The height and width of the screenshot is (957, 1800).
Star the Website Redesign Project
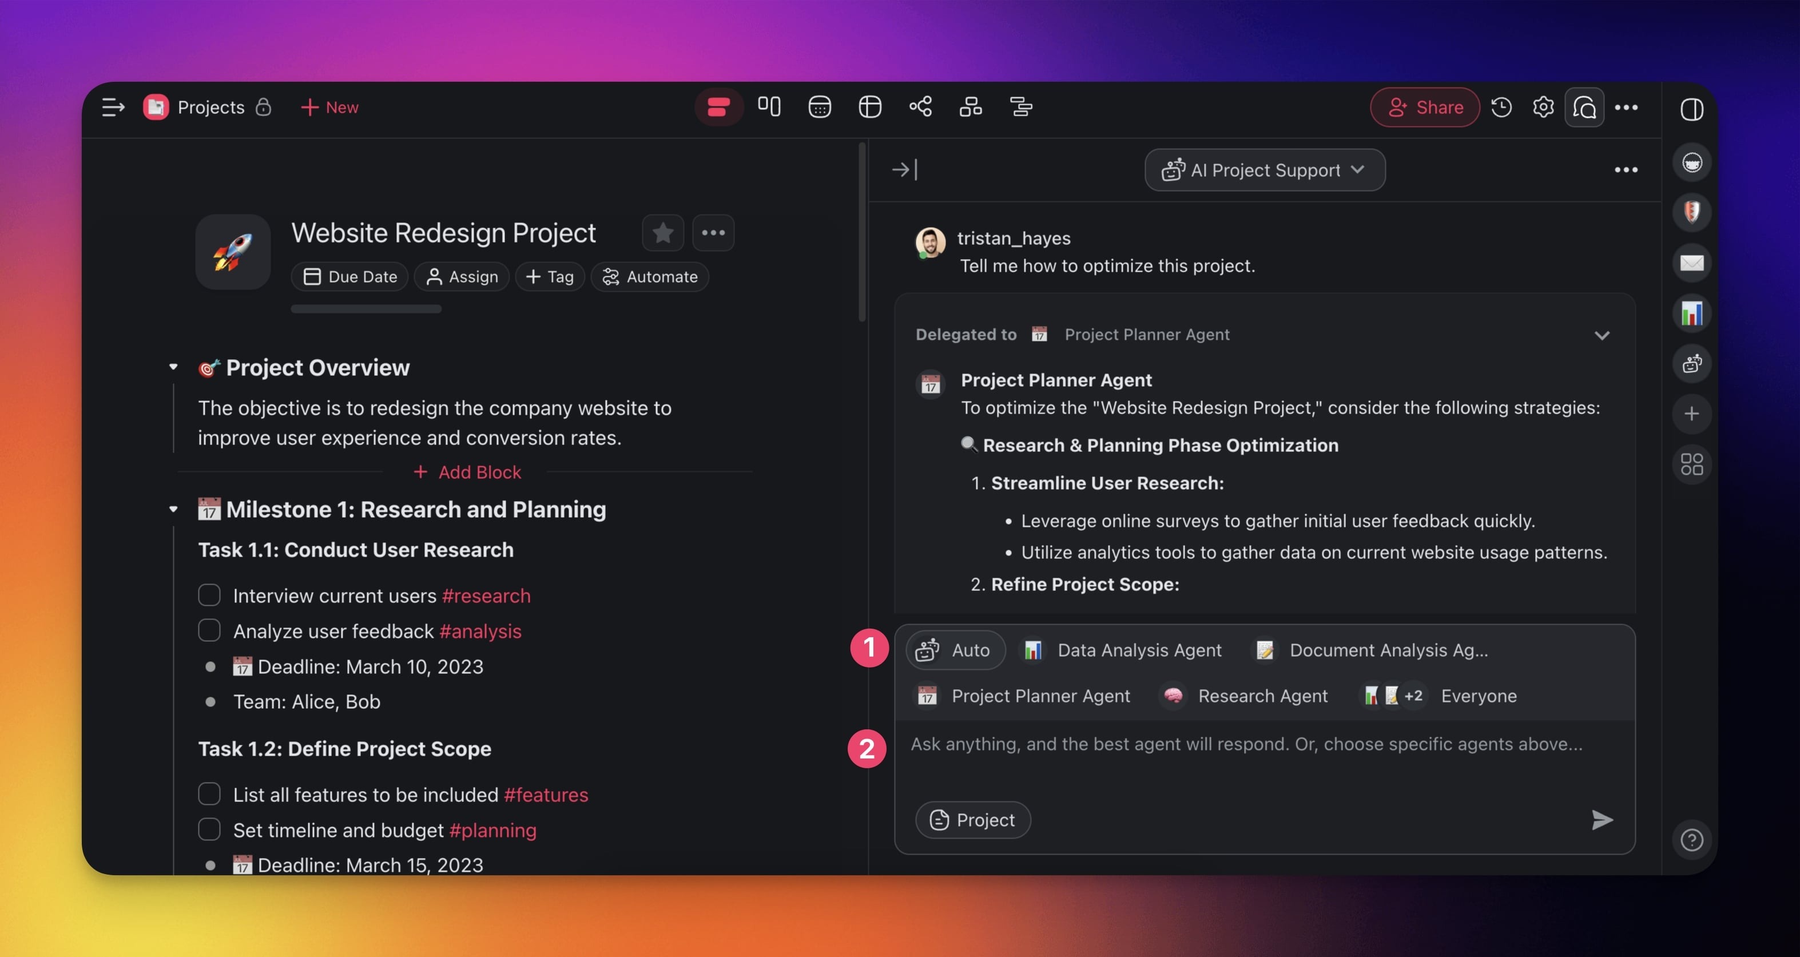[662, 233]
